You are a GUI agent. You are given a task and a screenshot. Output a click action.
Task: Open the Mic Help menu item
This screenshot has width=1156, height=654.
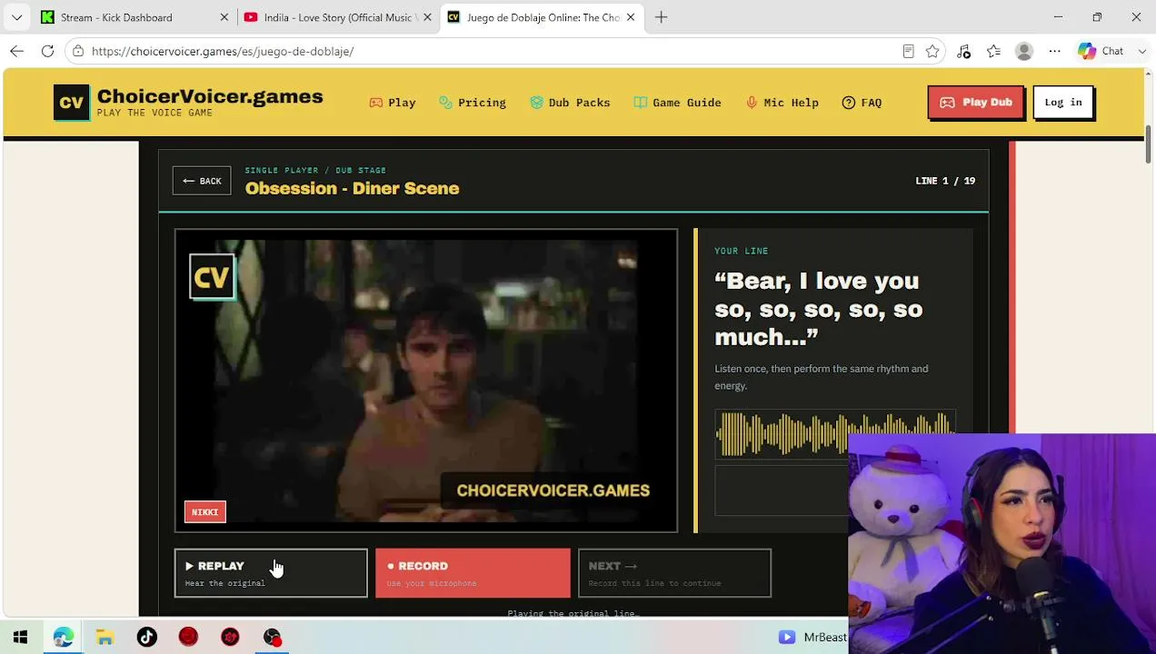point(782,103)
